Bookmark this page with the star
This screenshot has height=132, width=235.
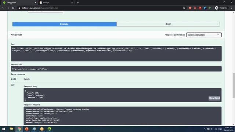(184, 8)
